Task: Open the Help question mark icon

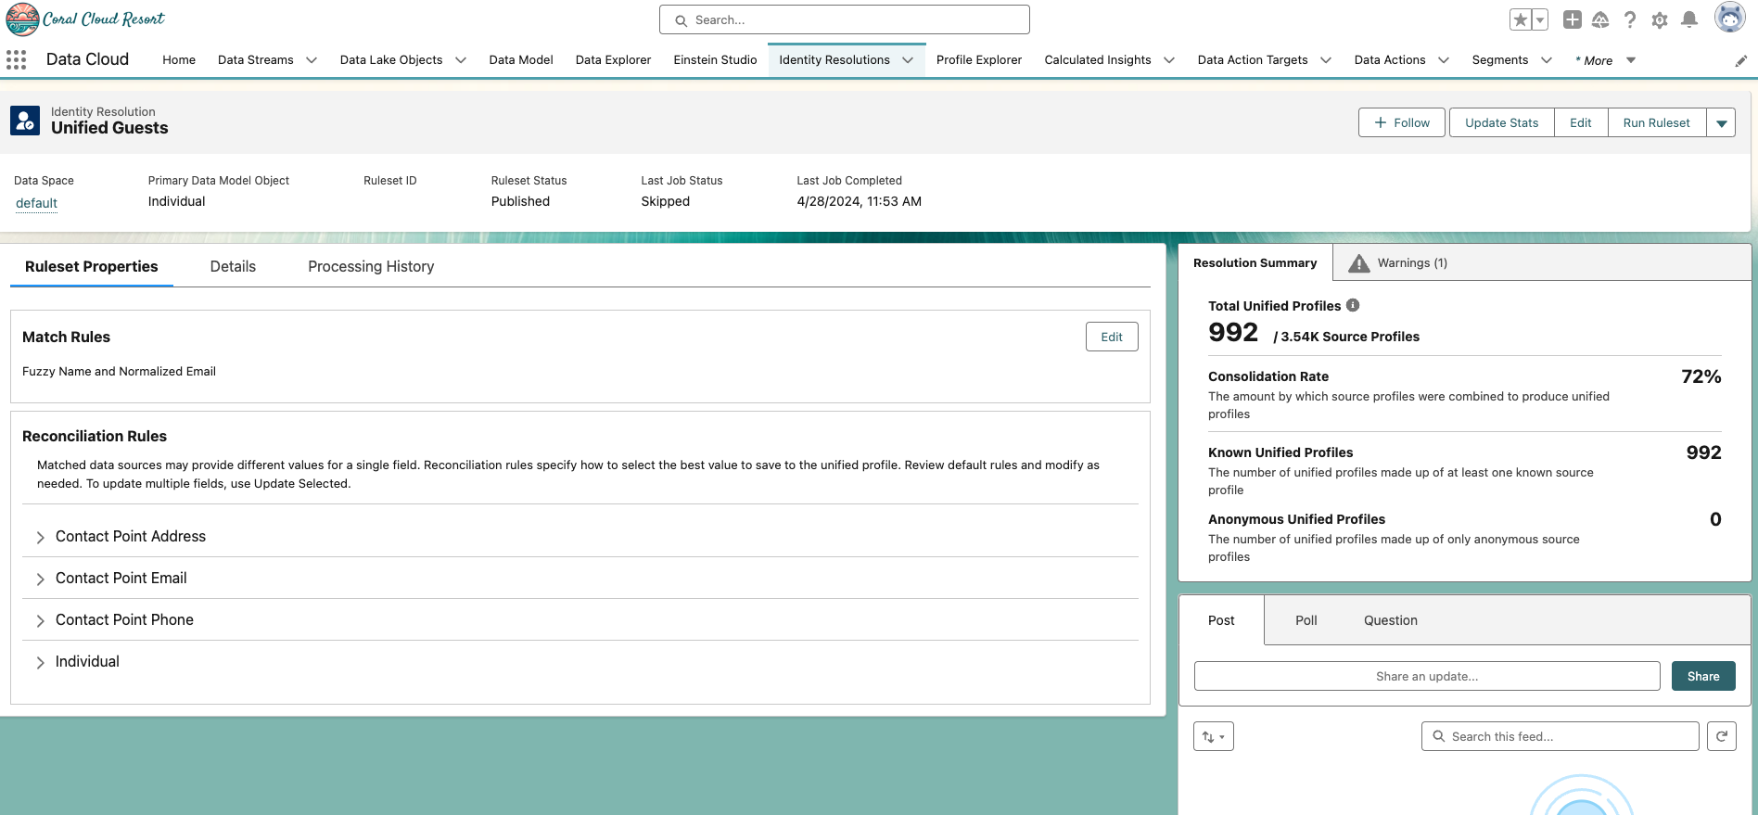Action: pos(1630,19)
